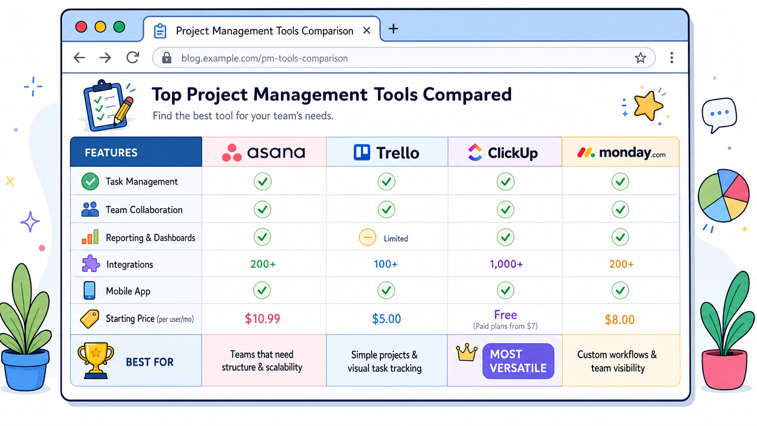Open a new tab with the plus button
The width and height of the screenshot is (757, 426).
(393, 29)
